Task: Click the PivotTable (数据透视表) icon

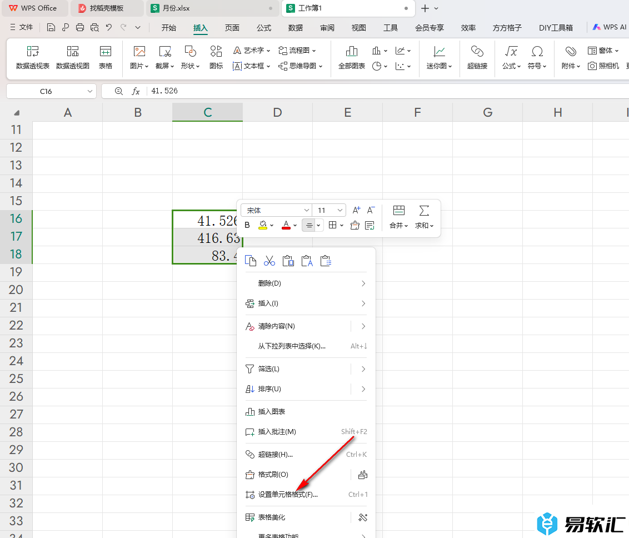Action: [x=32, y=58]
